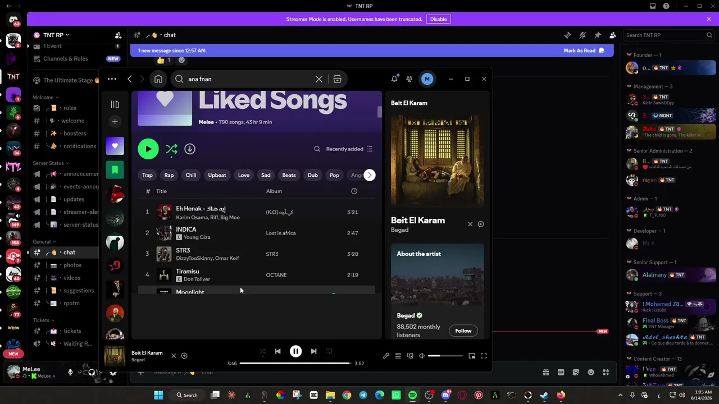The width and height of the screenshot is (719, 404).
Task: Toggle shuffle for Liked Songs playlist
Action: (x=171, y=149)
